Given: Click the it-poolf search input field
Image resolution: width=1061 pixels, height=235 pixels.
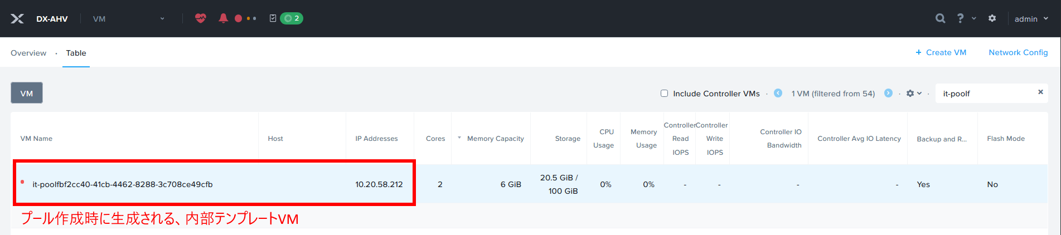Looking at the screenshot, I should click(984, 94).
